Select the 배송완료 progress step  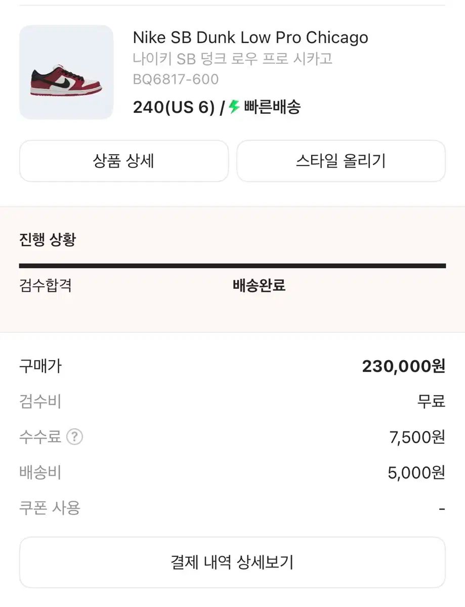point(259,285)
